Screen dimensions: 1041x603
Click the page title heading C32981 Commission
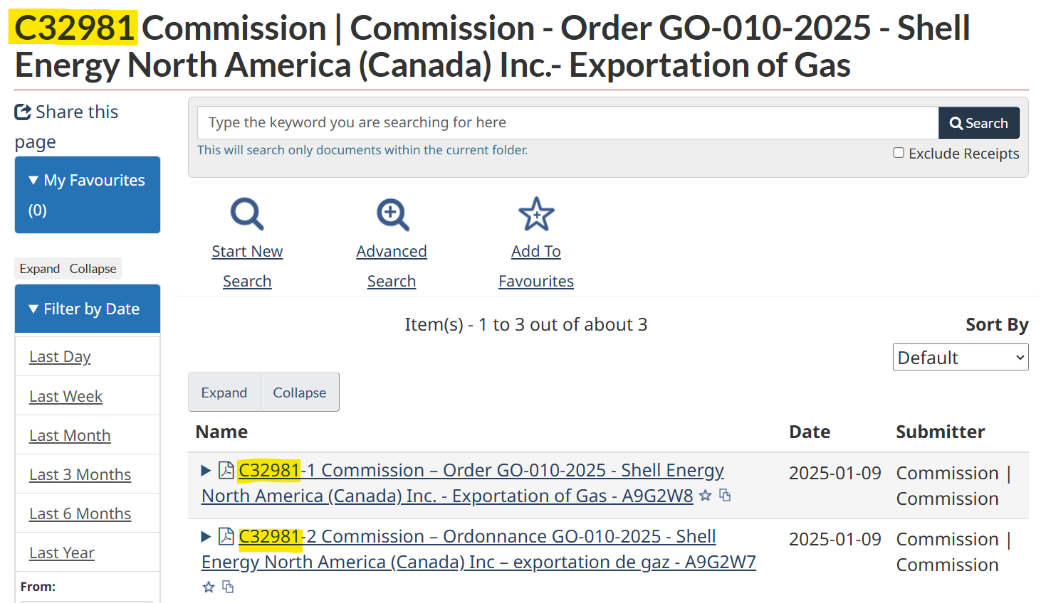(x=492, y=46)
